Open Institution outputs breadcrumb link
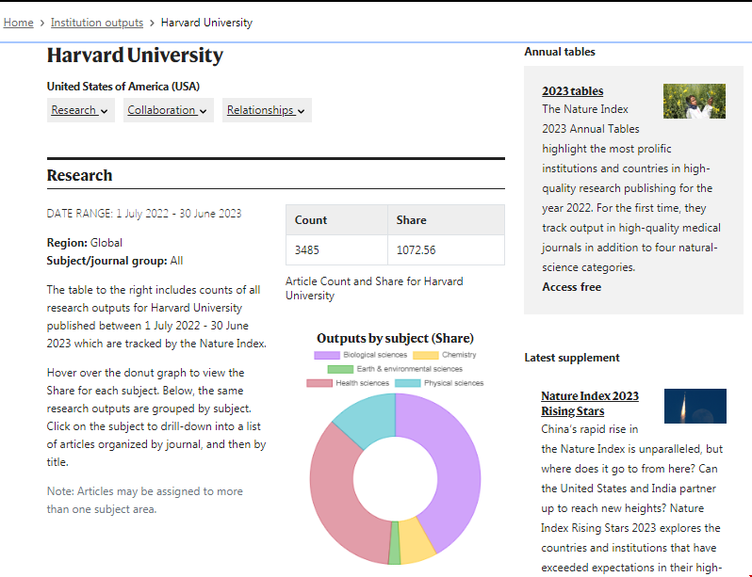 97,23
